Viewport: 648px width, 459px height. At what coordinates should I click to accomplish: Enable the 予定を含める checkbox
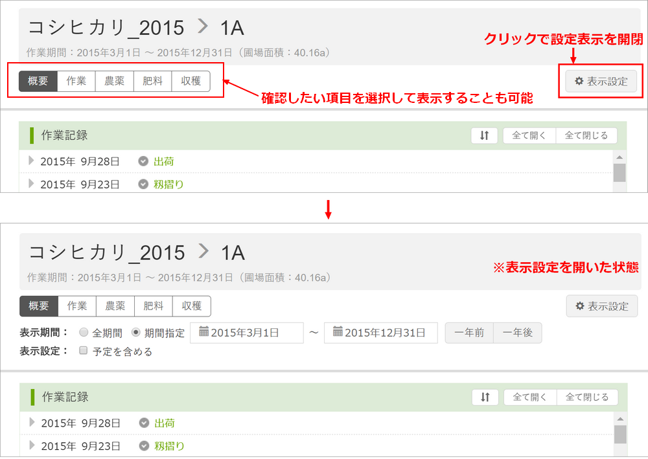click(x=83, y=351)
